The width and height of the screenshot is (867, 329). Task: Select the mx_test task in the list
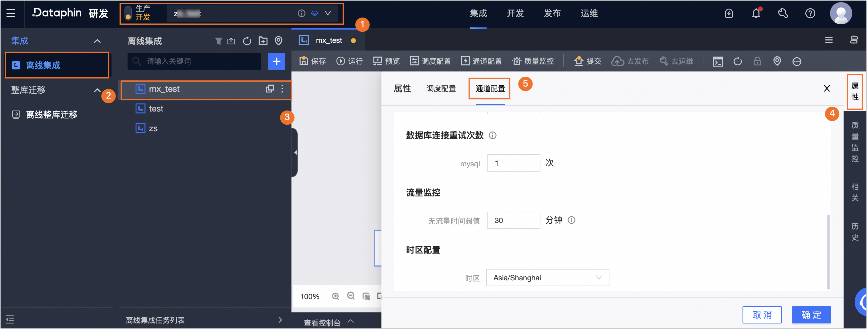pos(206,89)
